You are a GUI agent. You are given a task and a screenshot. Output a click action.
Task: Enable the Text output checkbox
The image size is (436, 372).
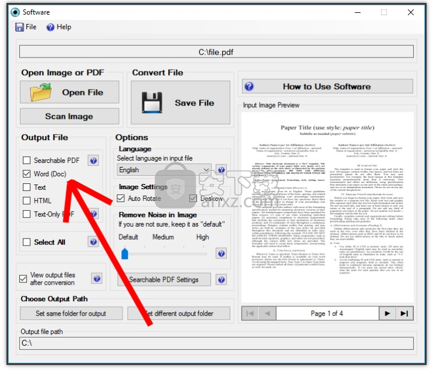coord(27,187)
